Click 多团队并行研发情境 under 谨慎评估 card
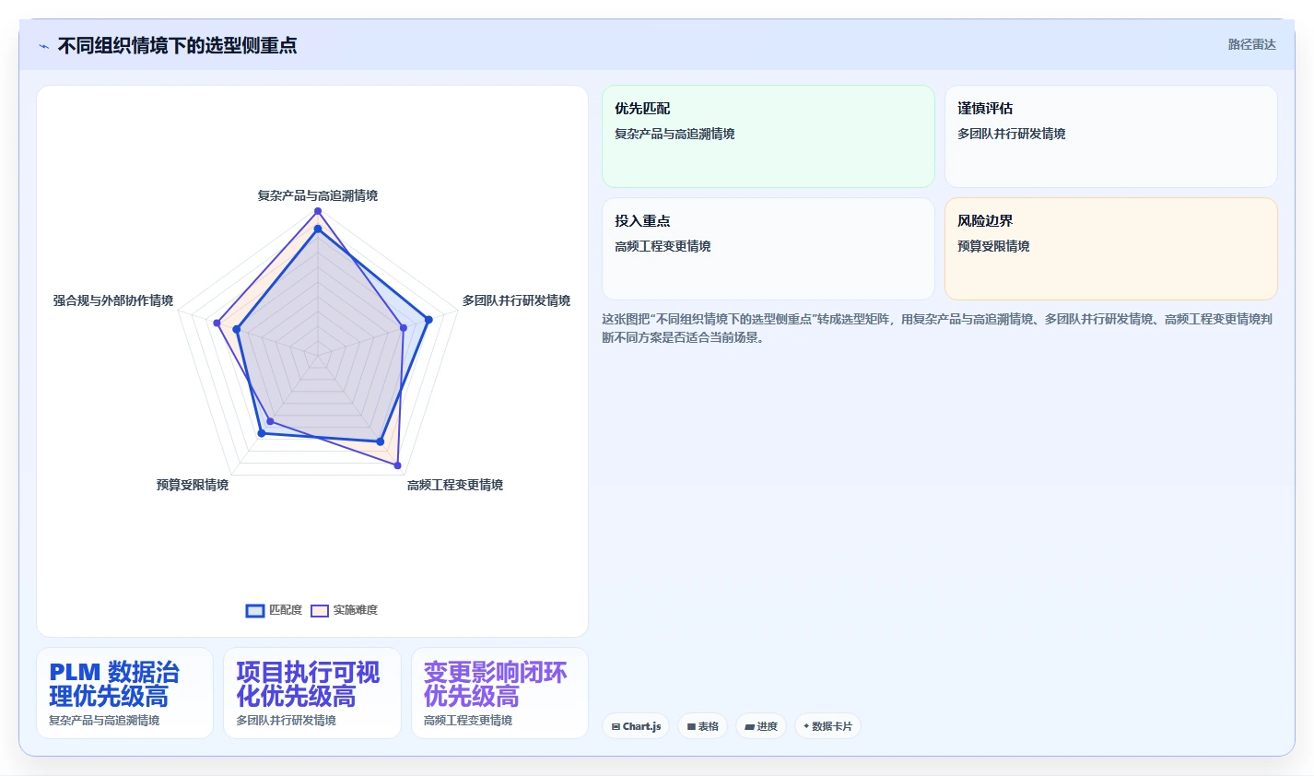1314x776 pixels. coord(1011,134)
